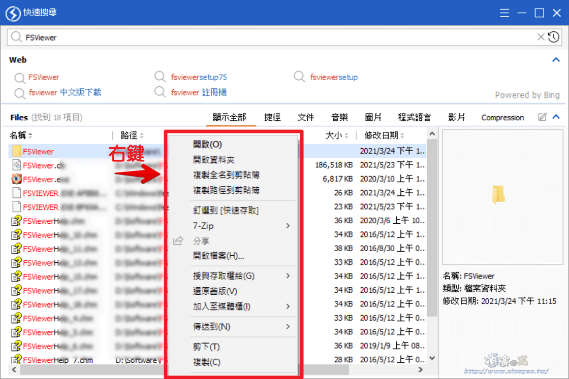Open the hamburger menu in the title bar
This screenshot has height=379, width=569.
point(504,13)
